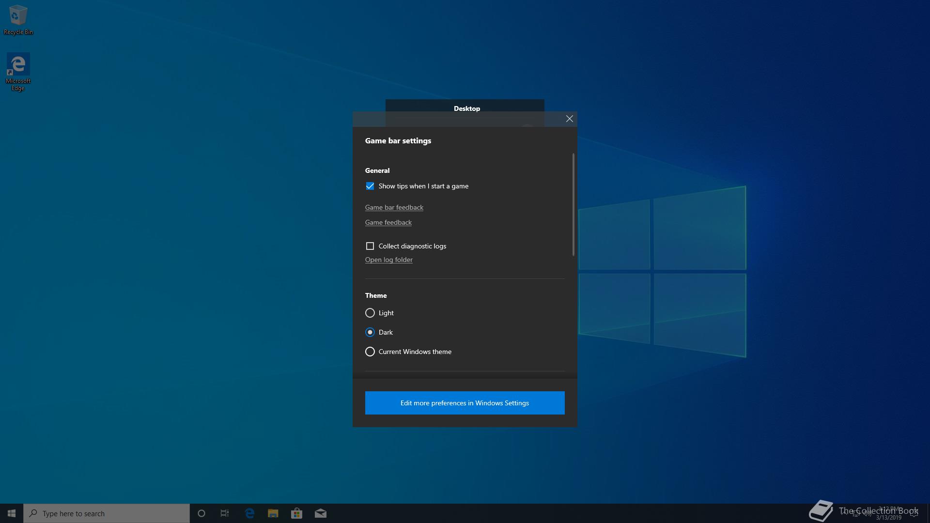
Task: Click Edit more preferences in Windows Settings
Action: pos(465,403)
